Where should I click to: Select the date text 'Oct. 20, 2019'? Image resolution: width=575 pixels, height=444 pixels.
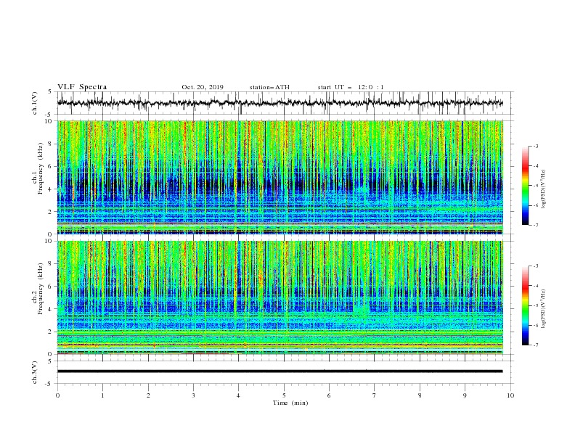[203, 87]
